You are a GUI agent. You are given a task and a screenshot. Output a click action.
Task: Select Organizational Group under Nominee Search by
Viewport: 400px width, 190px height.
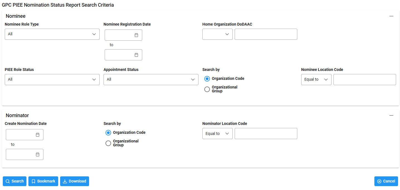click(207, 89)
